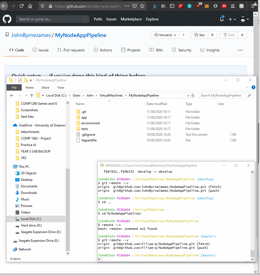This screenshot has width=260, height=276.
Task: Switch to Projects tab
Action: point(131,50)
